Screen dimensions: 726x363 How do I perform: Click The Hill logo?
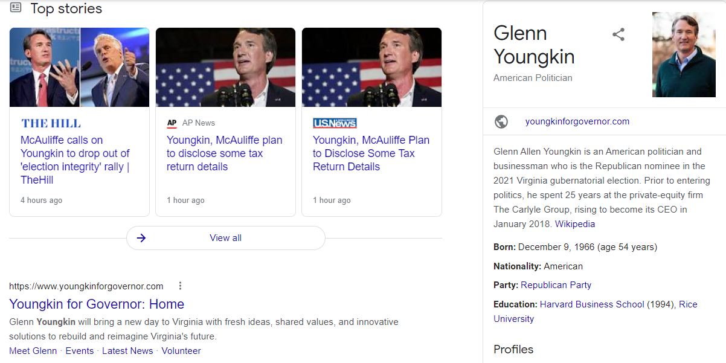(51, 123)
